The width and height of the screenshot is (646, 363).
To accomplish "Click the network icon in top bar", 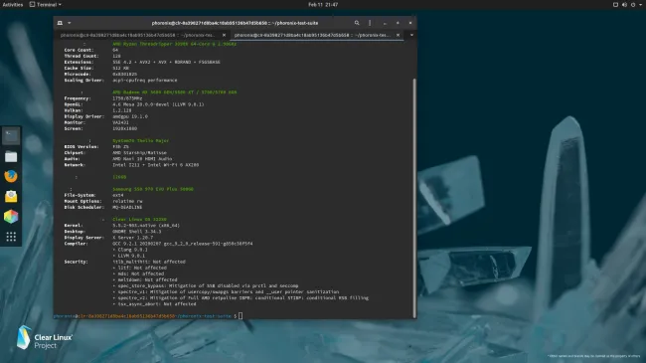I will click(615, 5).
